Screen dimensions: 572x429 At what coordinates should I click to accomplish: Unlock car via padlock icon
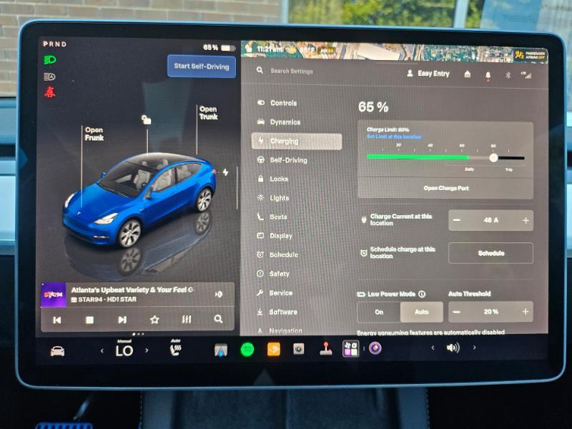(147, 119)
